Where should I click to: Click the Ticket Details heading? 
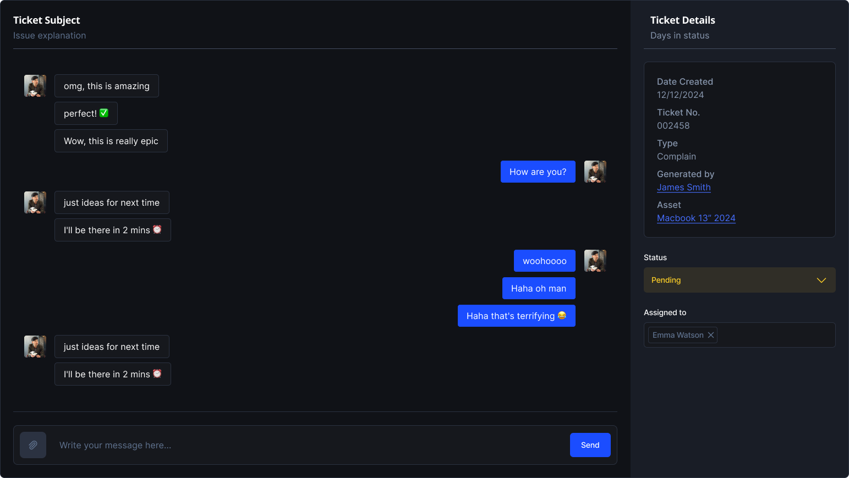682,20
